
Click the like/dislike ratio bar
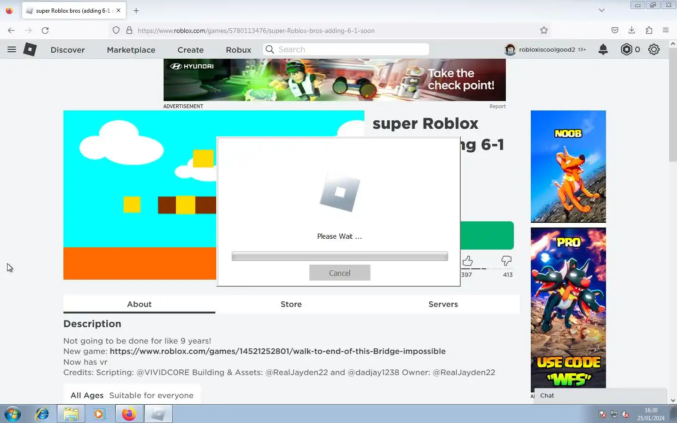[x=487, y=269]
